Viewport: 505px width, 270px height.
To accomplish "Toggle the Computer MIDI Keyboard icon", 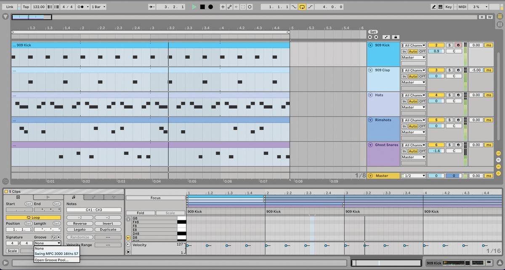I will coord(440,7).
